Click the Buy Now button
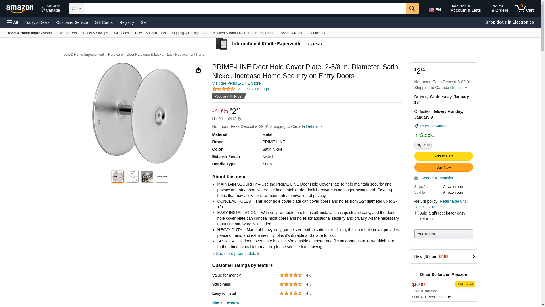This screenshot has width=545, height=307. tap(443, 167)
